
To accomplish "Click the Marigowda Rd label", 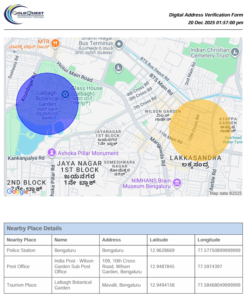I will pos(158,151).
